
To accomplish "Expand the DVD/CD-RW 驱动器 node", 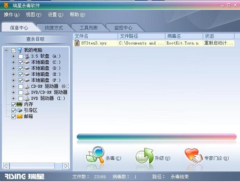I will [x=14, y=92].
